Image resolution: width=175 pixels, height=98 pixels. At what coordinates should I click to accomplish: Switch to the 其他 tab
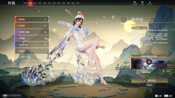78,3
